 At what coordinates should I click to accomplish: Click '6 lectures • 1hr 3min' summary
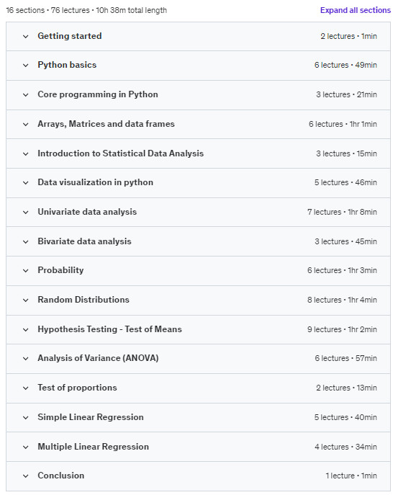(x=342, y=270)
